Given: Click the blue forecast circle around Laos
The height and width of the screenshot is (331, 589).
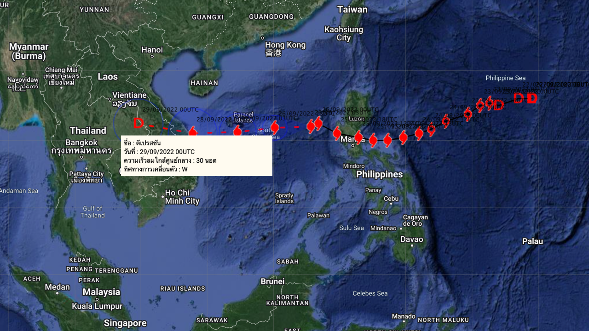Looking at the screenshot, I should (138, 123).
